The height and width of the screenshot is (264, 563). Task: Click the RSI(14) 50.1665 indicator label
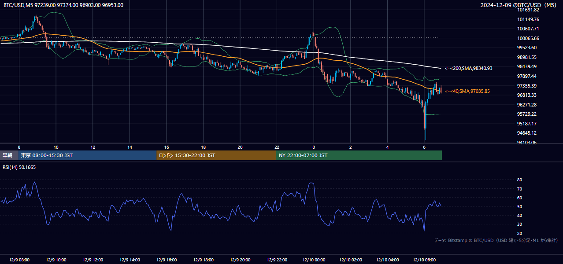pyautogui.click(x=19, y=167)
